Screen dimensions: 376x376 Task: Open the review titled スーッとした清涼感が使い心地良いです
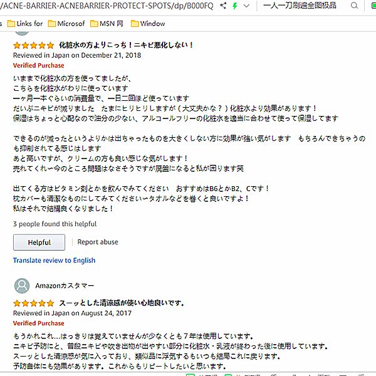122,303
